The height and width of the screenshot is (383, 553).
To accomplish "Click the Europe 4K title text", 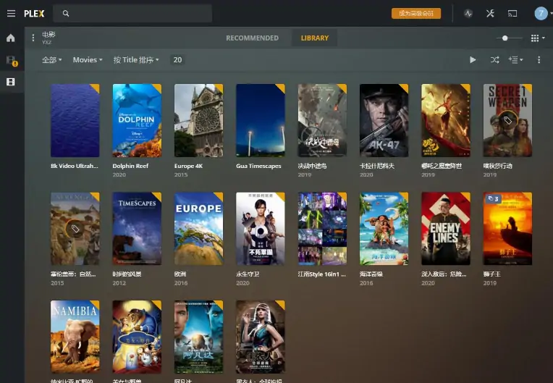I will coord(188,166).
